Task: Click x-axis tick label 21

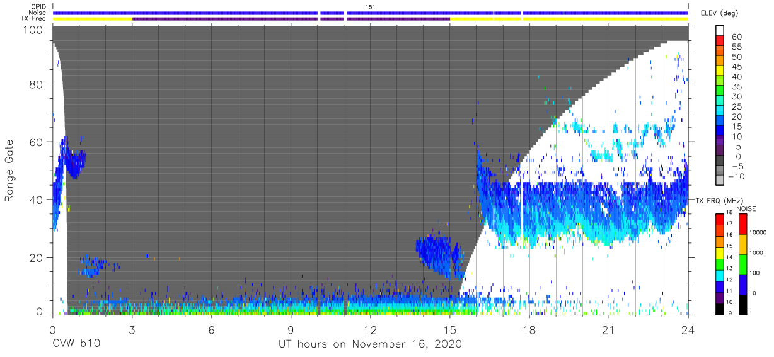Action: coord(609,329)
